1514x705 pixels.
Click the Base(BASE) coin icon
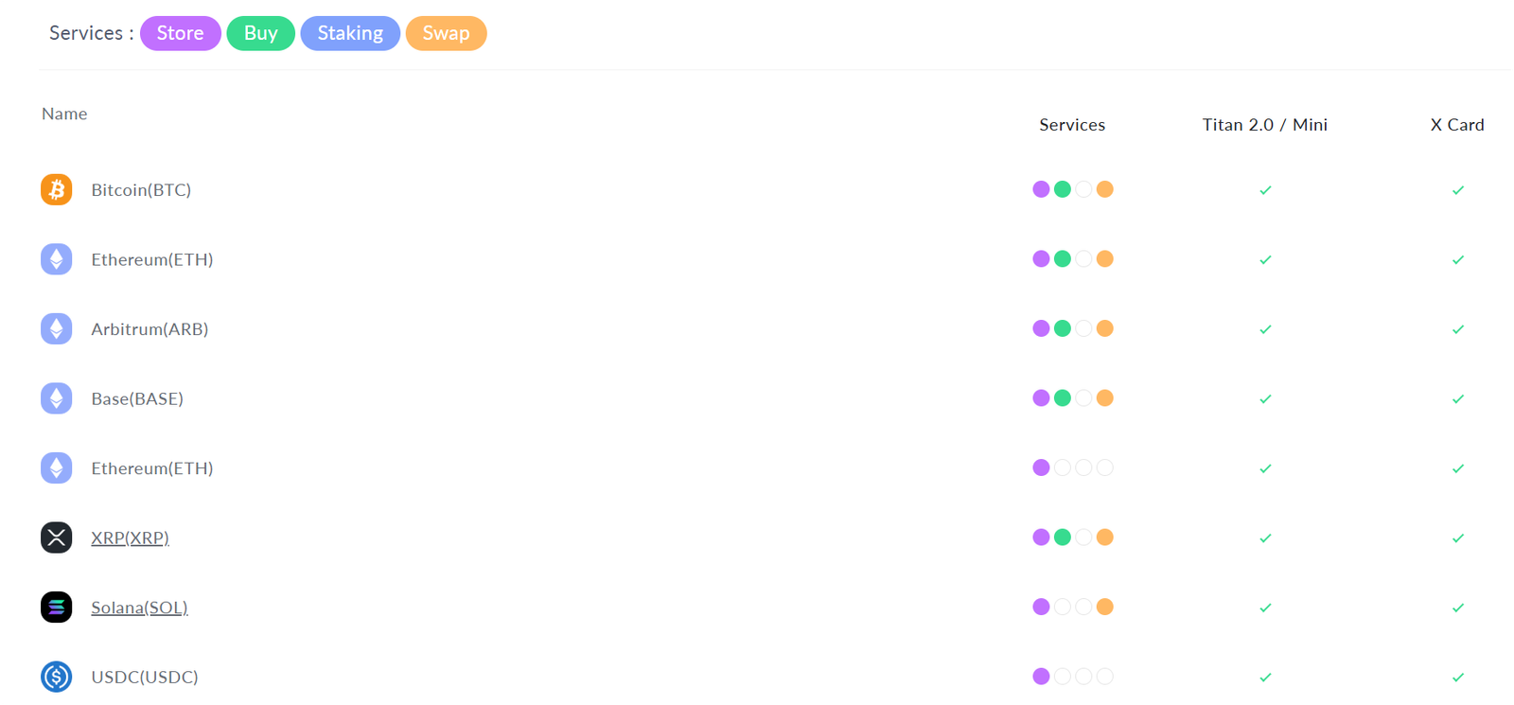(56, 397)
